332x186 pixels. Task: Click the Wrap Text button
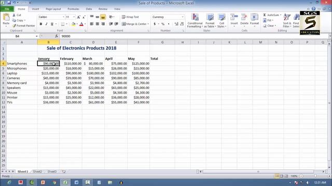pos(130,17)
